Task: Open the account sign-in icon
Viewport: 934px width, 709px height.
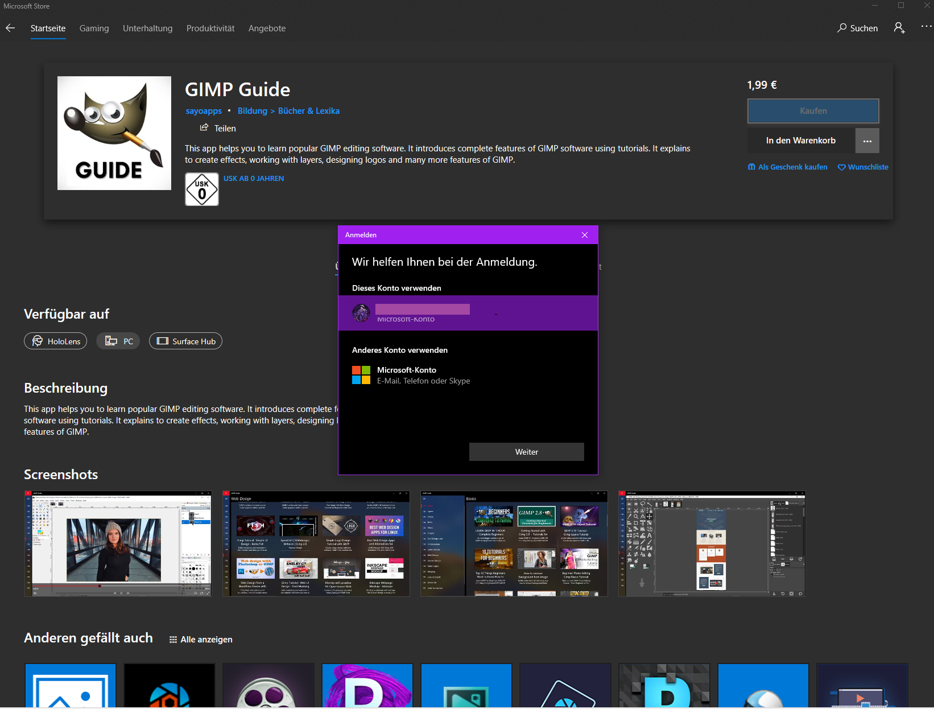Action: point(899,28)
